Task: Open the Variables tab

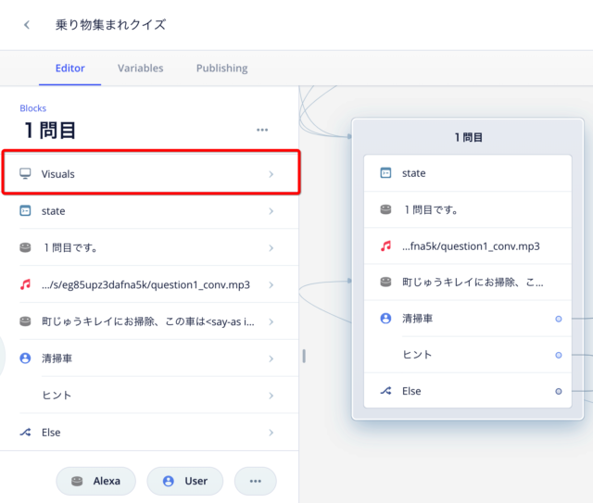Action: (x=140, y=68)
